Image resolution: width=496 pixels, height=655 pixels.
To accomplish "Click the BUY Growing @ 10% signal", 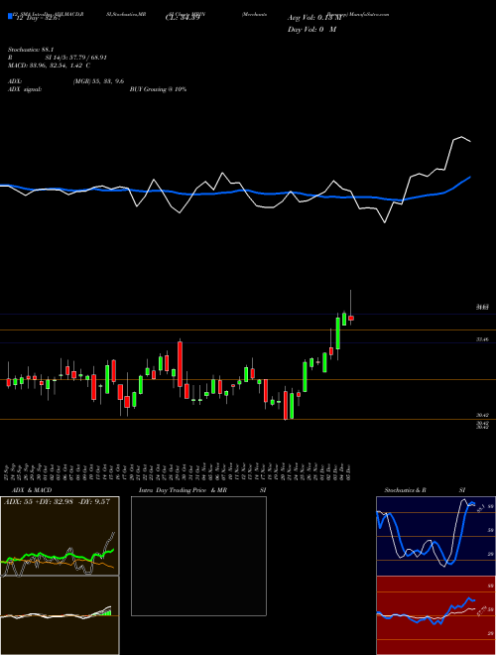I will [158, 89].
